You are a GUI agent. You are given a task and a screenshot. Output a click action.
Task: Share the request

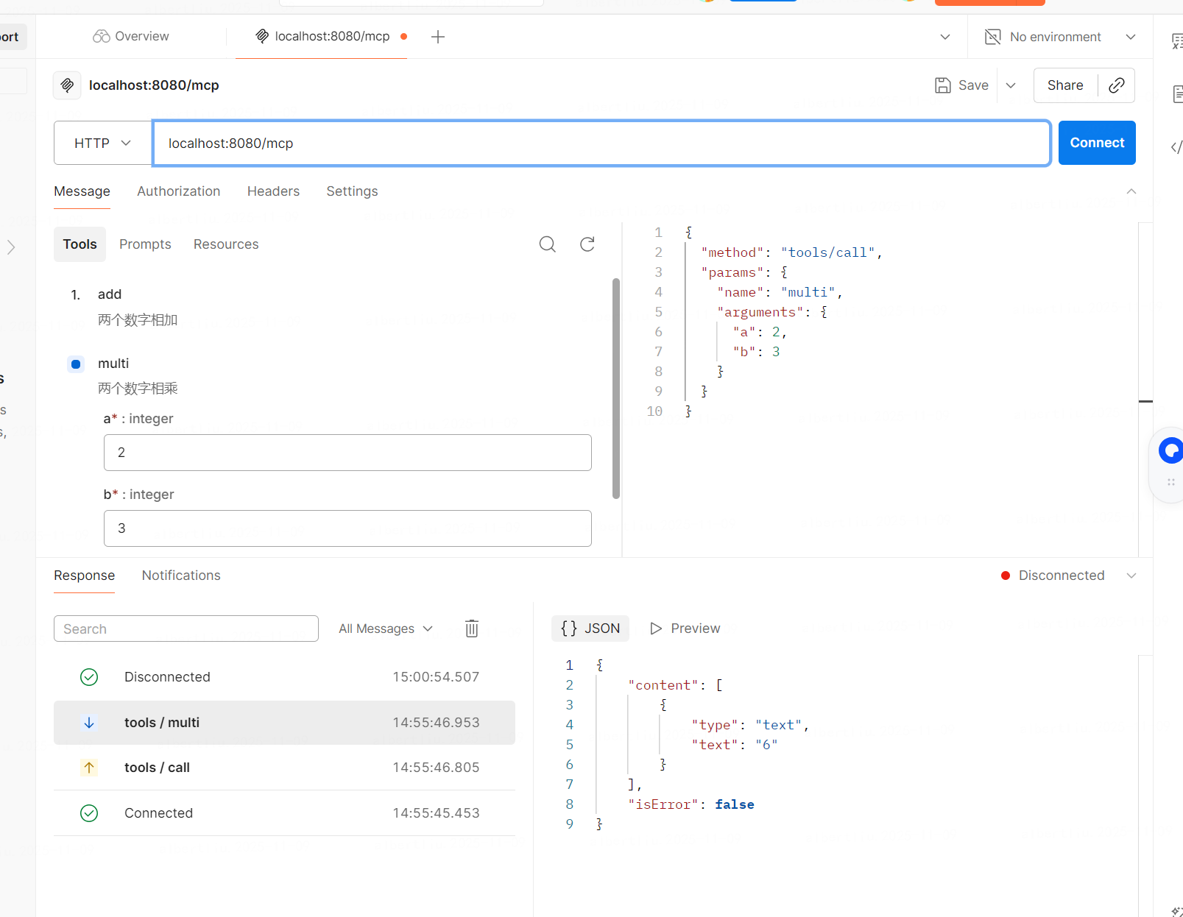(1065, 85)
